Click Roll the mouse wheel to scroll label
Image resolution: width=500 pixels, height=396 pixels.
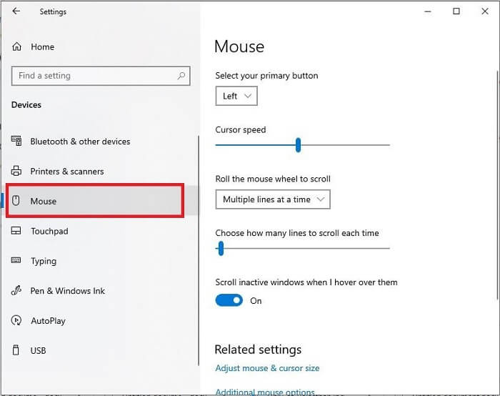click(273, 179)
